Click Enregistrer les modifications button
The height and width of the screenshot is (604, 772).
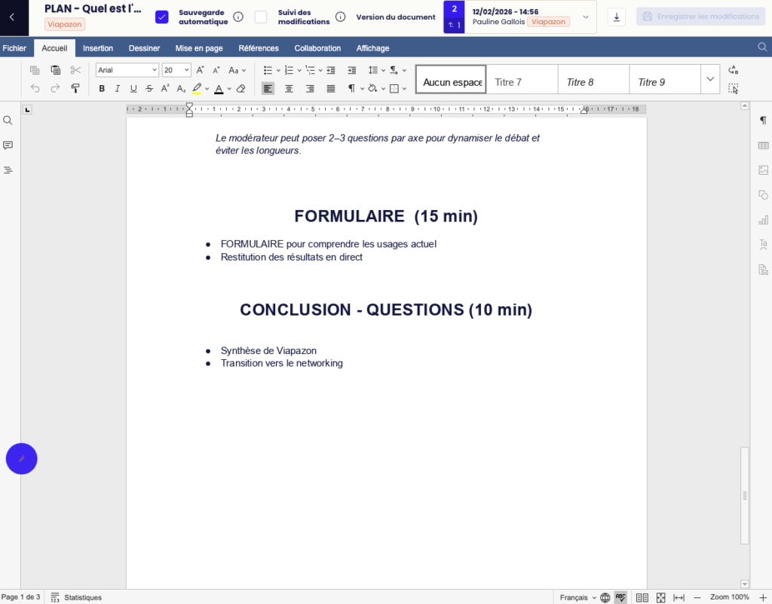coord(700,17)
